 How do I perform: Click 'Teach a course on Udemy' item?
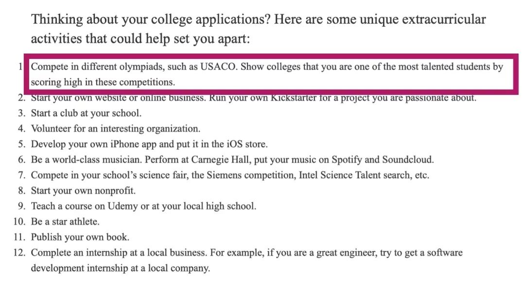pyautogui.click(x=143, y=206)
